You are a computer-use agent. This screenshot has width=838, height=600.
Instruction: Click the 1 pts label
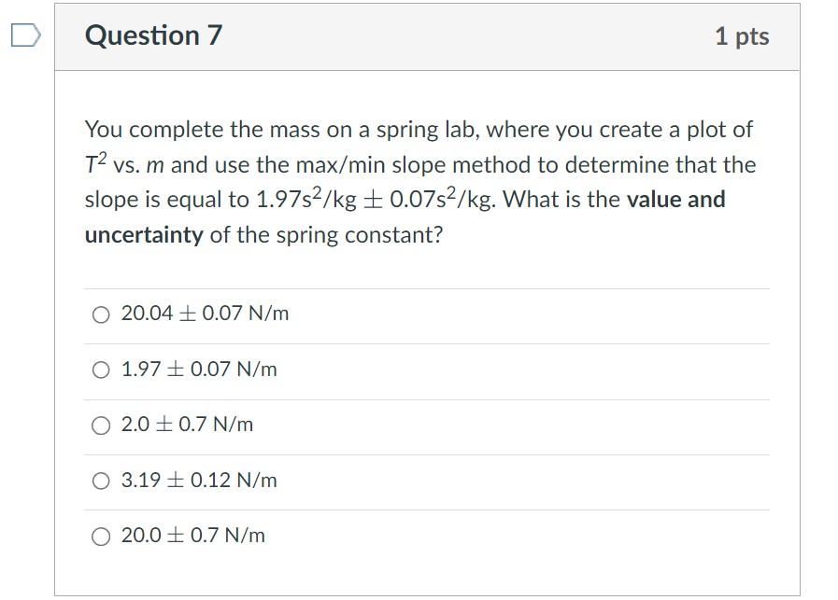point(743,36)
